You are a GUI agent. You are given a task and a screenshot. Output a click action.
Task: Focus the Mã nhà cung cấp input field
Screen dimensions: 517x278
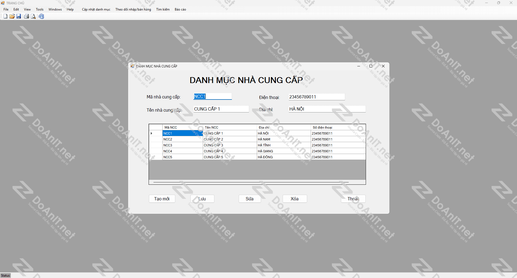pos(213,97)
